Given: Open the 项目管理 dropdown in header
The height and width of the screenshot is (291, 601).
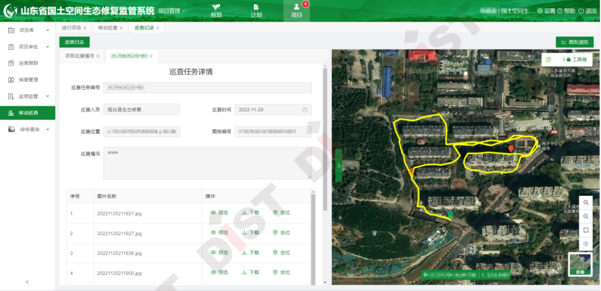Looking at the screenshot, I should pos(171,11).
